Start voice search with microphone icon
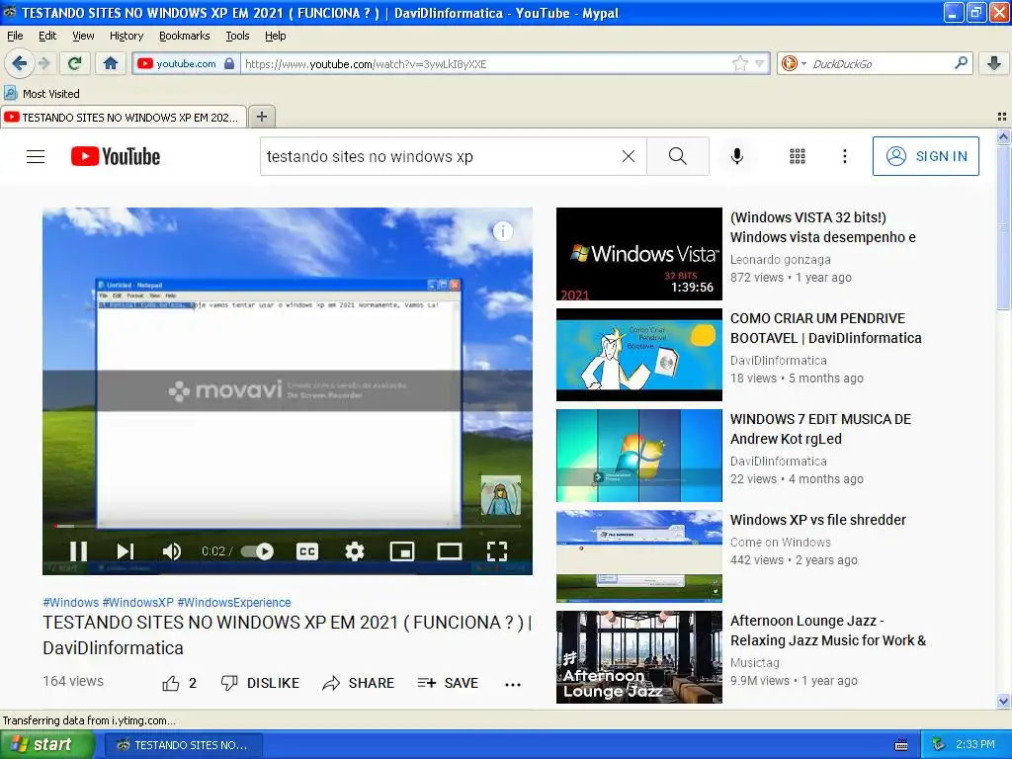The height and width of the screenshot is (759, 1012). tap(737, 156)
